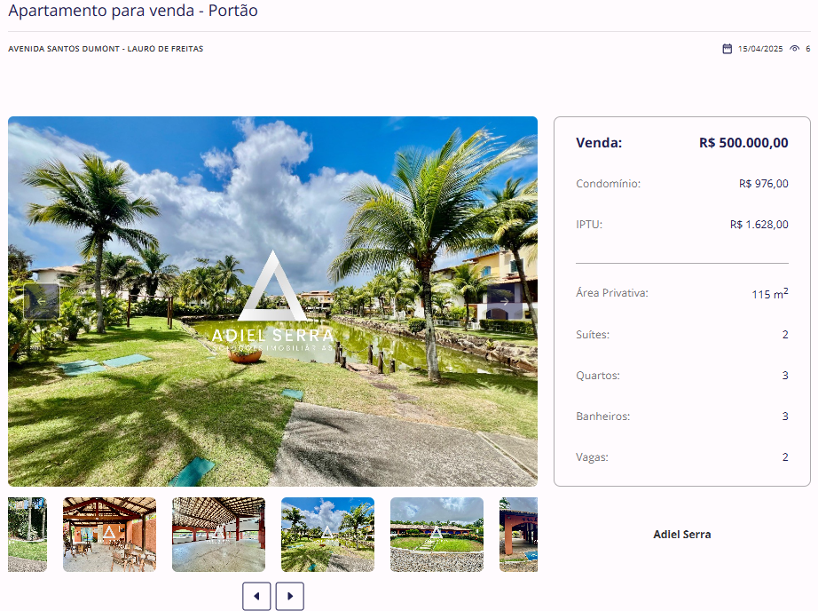Image resolution: width=818 pixels, height=611 pixels.
Task: Click the right thumbnail carousel arrow button
Action: point(290,596)
